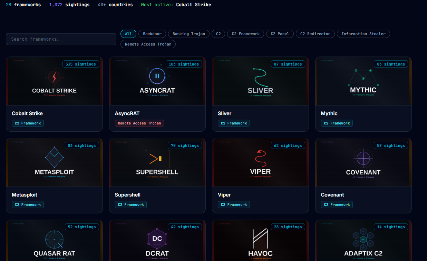Open the Viper card title

(x=224, y=195)
